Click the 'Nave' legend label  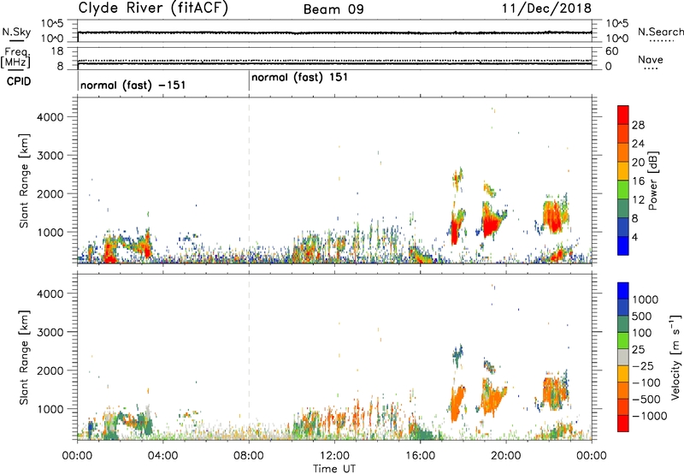(x=651, y=60)
